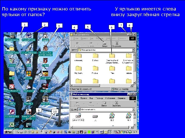
Task: Open Избранное menu in Мой компьютер
Action: [110, 98]
